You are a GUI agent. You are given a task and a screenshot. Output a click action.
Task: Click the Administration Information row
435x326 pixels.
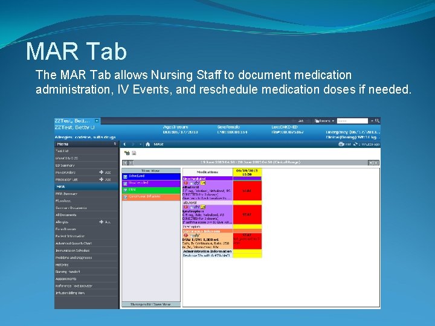point(207,251)
